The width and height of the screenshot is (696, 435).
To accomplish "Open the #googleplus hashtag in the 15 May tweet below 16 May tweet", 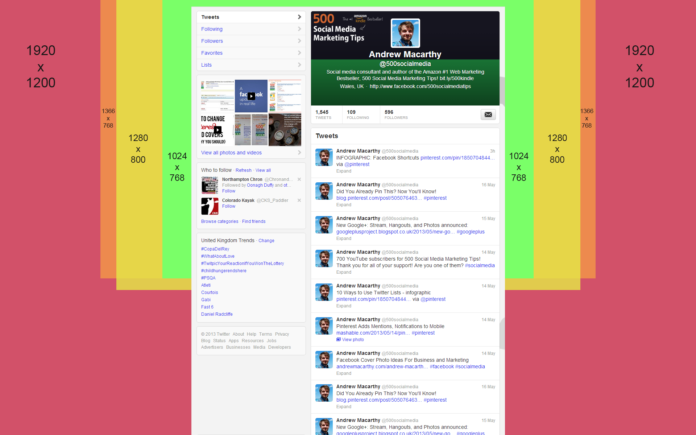I will 471,232.
